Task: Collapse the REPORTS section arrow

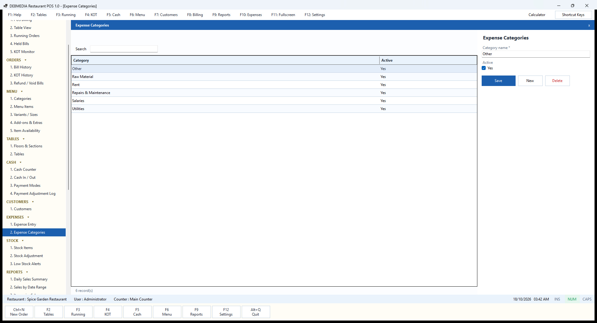Action: click(x=27, y=272)
